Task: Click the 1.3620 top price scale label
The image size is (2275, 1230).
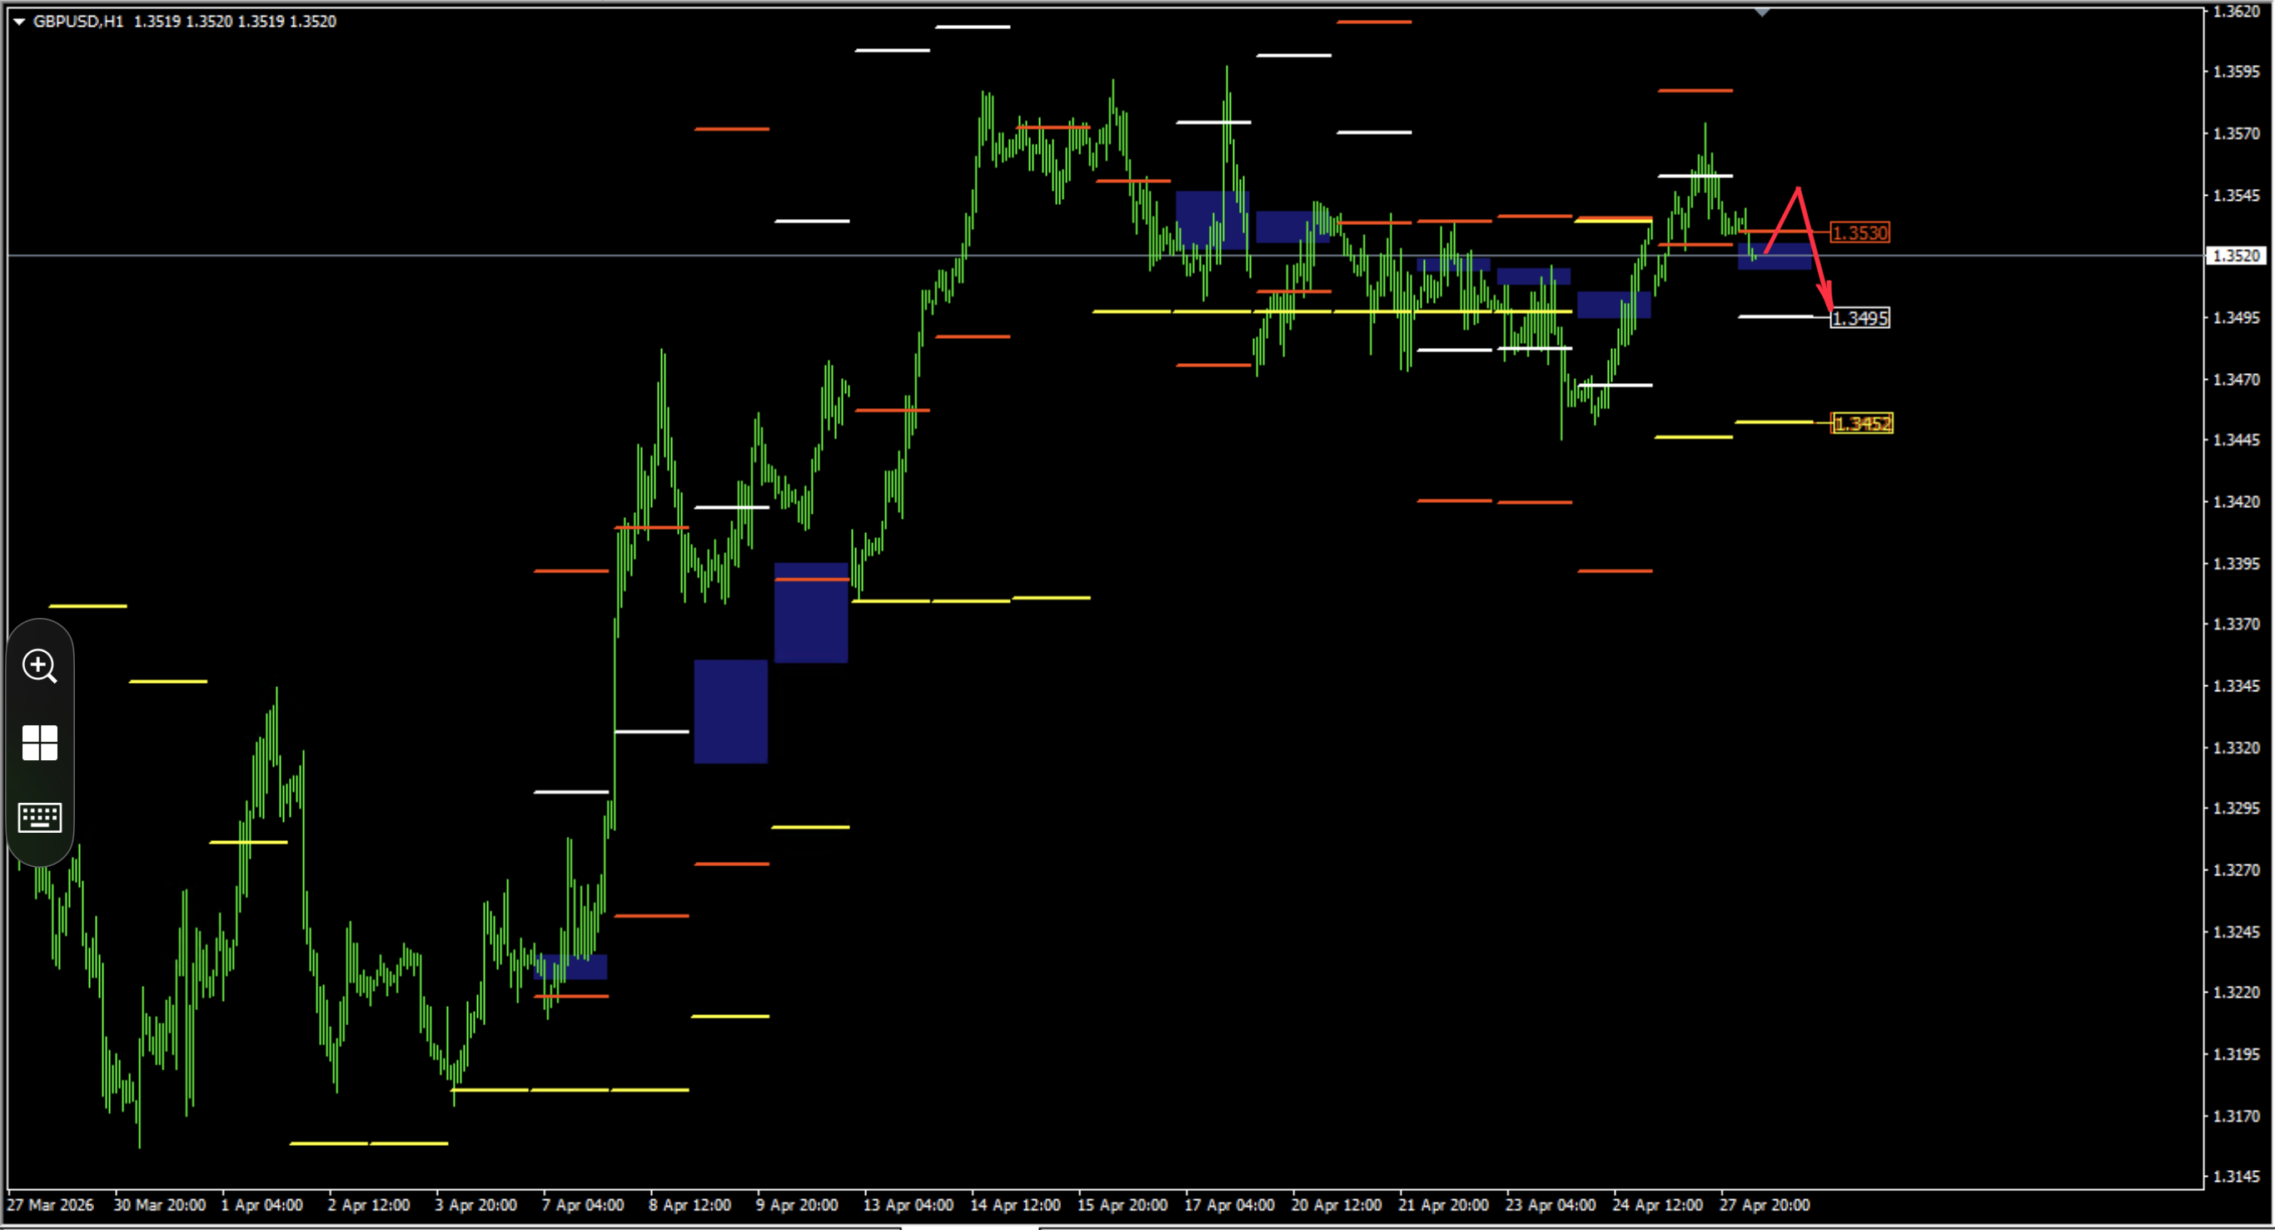Action: click(x=2236, y=12)
